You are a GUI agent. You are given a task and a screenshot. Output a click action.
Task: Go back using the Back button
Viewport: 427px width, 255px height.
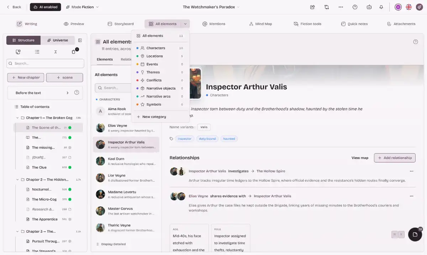click(14, 7)
